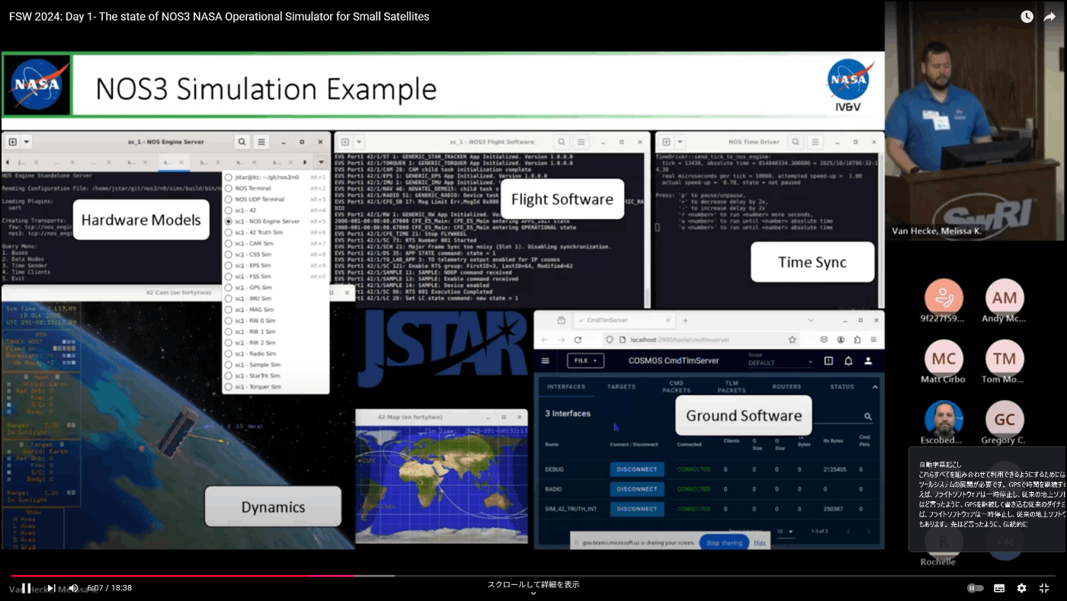Open COSMOS notifications bell
This screenshot has width=1067, height=601.
click(848, 361)
